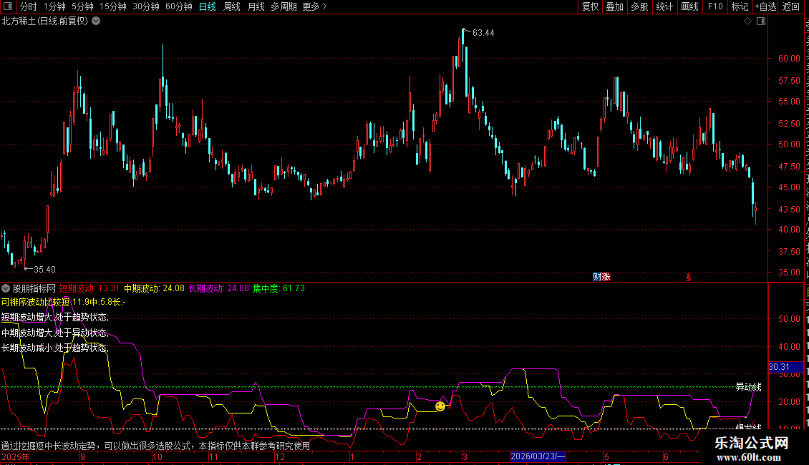Select the 30分钟 period tab
Screen dimensions: 809x465
pos(145,6)
